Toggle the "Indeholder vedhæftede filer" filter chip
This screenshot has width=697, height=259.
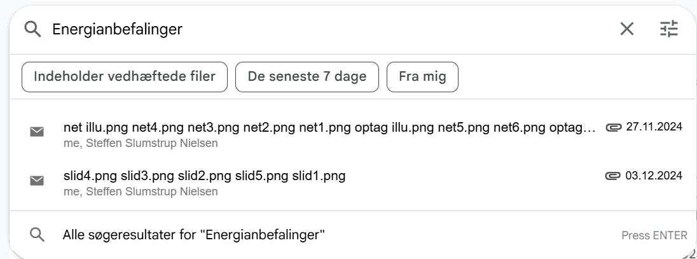point(125,77)
